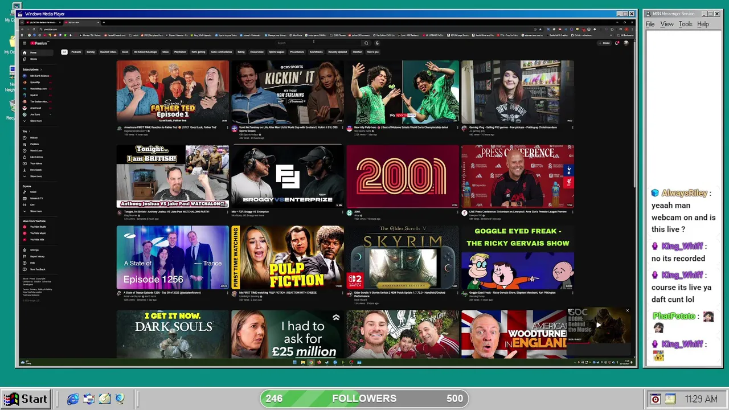
Task: Open the Goggle Eyed Freak Ricky Gervais video
Action: [518, 257]
